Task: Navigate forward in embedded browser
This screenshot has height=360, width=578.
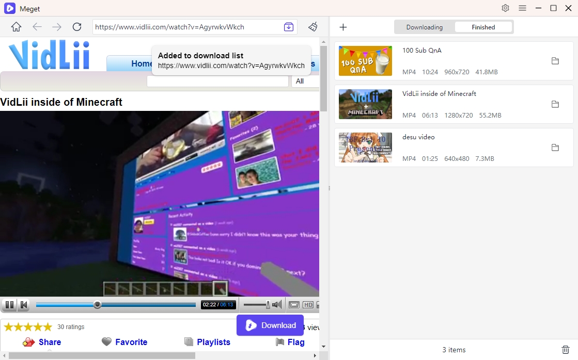Action: tap(56, 27)
